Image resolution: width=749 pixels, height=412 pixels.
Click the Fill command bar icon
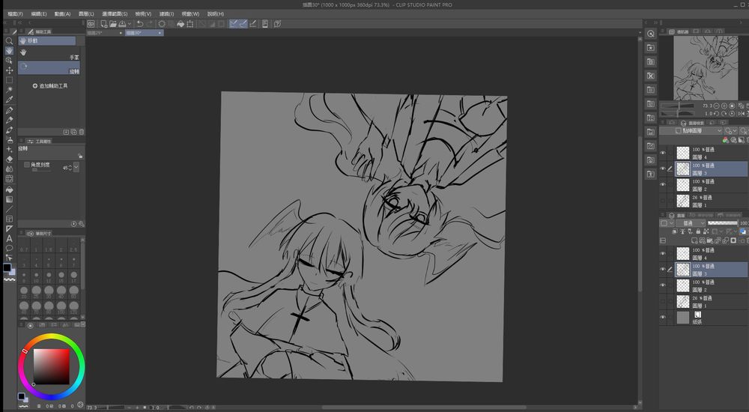tap(181, 23)
